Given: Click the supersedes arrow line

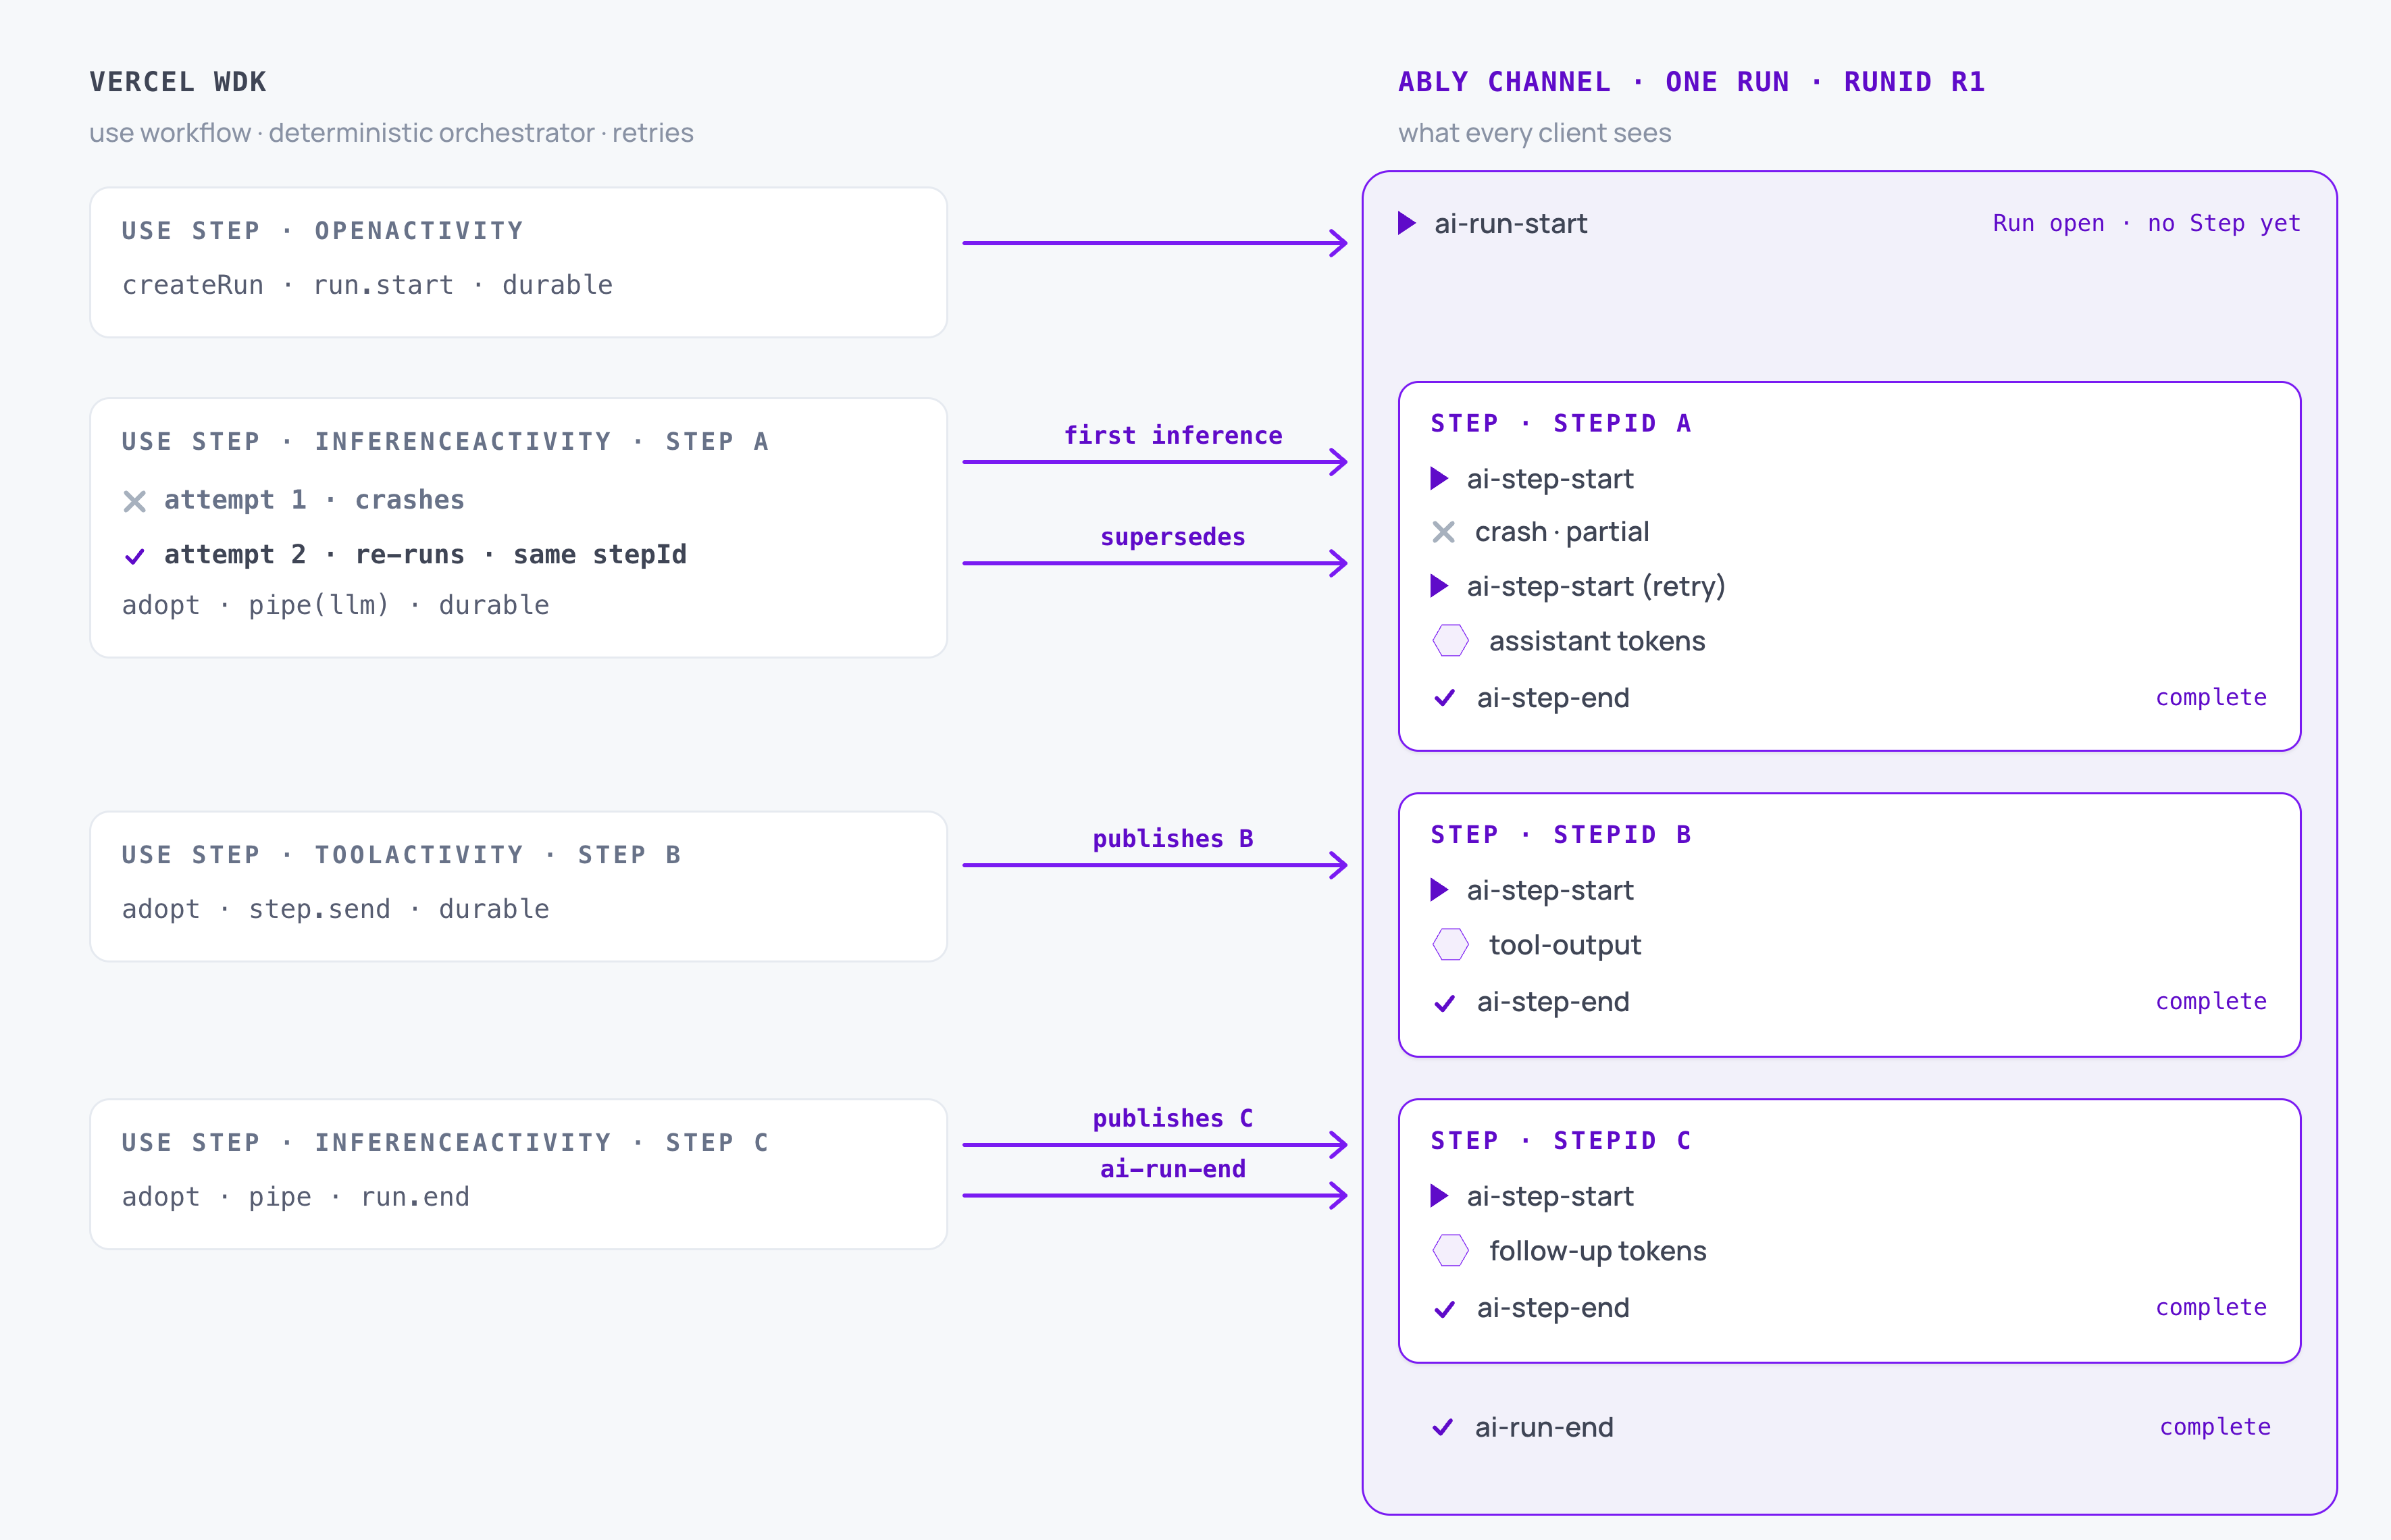Looking at the screenshot, I should click(1155, 563).
